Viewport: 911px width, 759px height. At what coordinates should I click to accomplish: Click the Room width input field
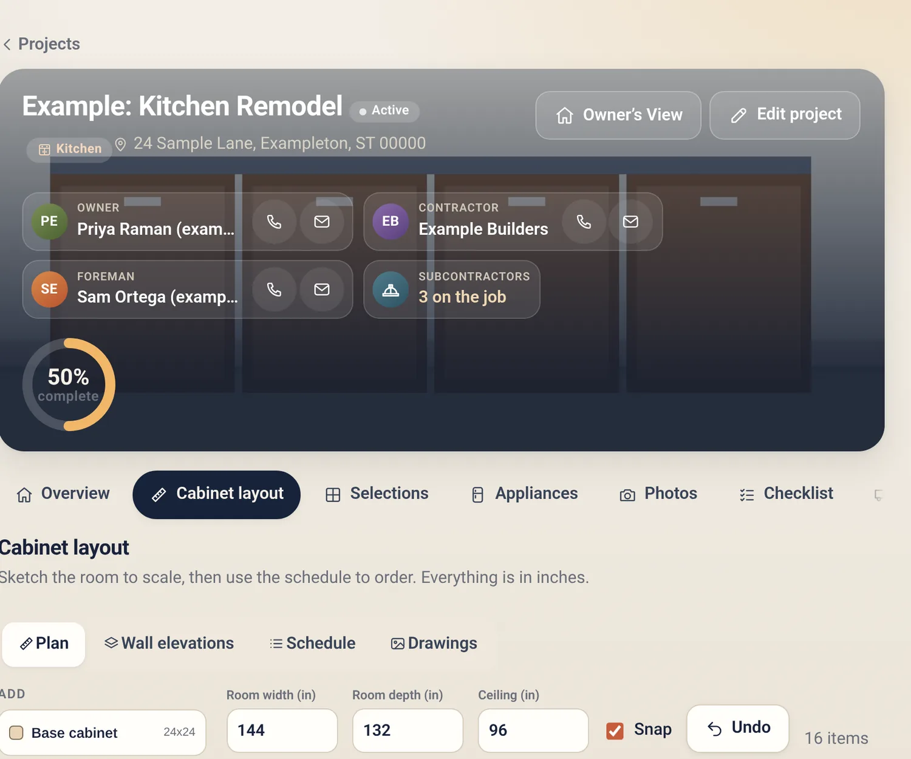click(x=282, y=730)
